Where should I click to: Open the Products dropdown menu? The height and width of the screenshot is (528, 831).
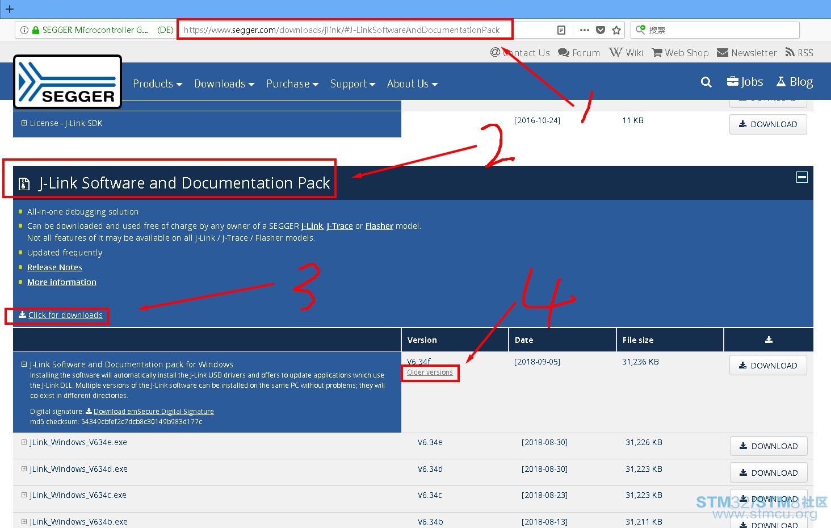[x=157, y=83]
